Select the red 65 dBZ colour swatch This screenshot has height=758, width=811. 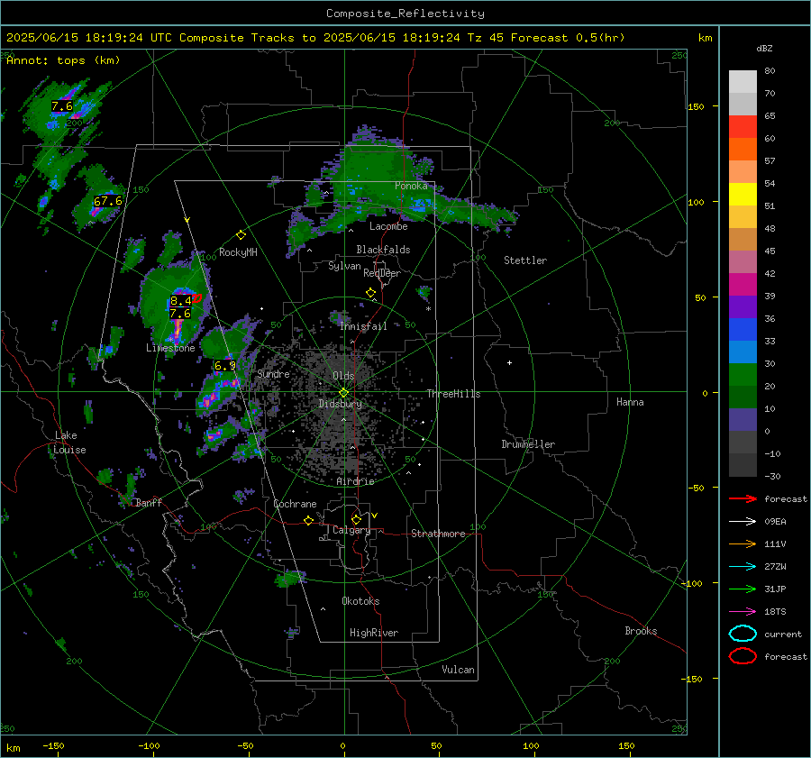point(743,127)
